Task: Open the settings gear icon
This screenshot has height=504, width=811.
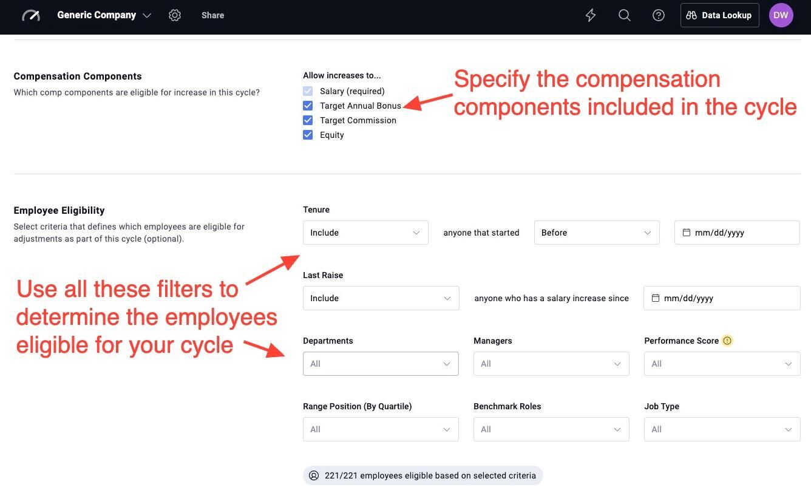Action: click(x=175, y=15)
